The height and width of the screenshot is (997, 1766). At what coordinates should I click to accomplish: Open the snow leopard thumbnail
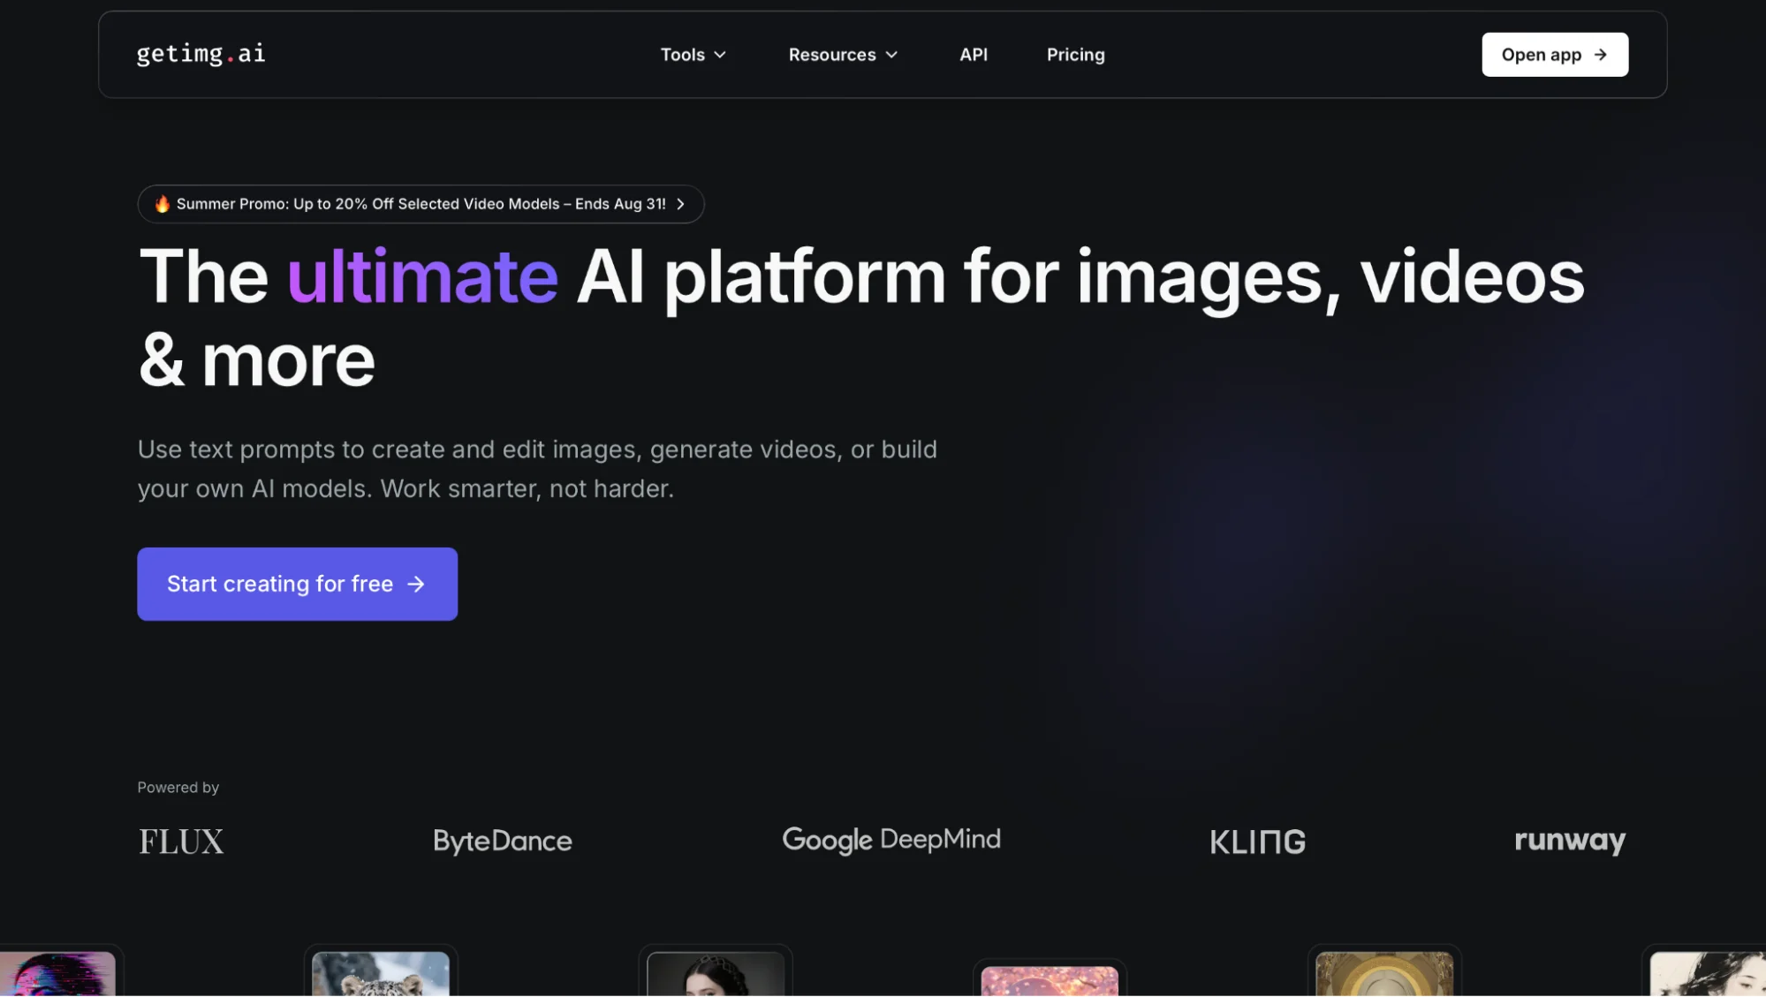click(381, 973)
